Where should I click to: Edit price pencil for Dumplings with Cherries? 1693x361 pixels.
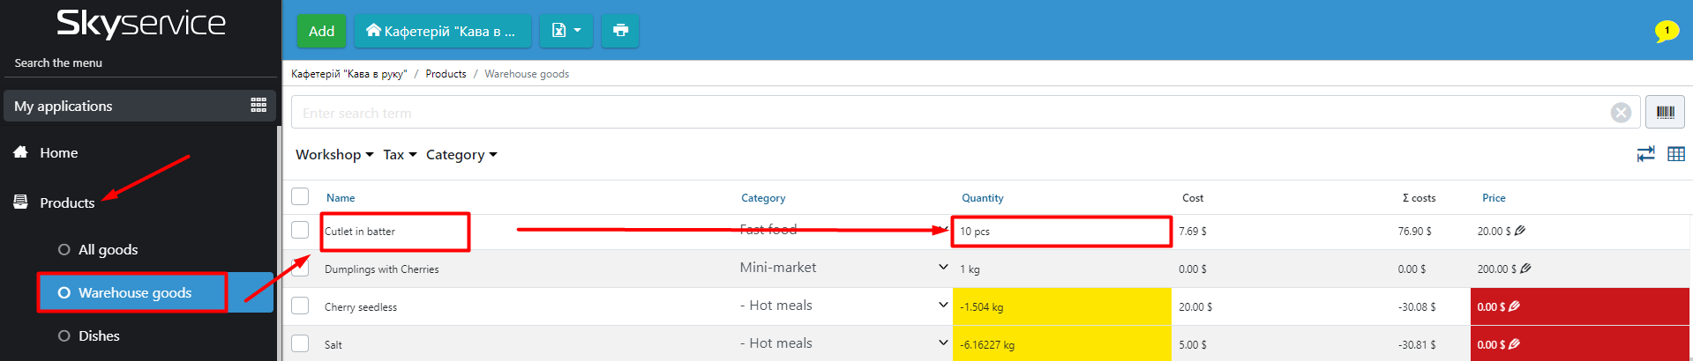[1526, 269]
